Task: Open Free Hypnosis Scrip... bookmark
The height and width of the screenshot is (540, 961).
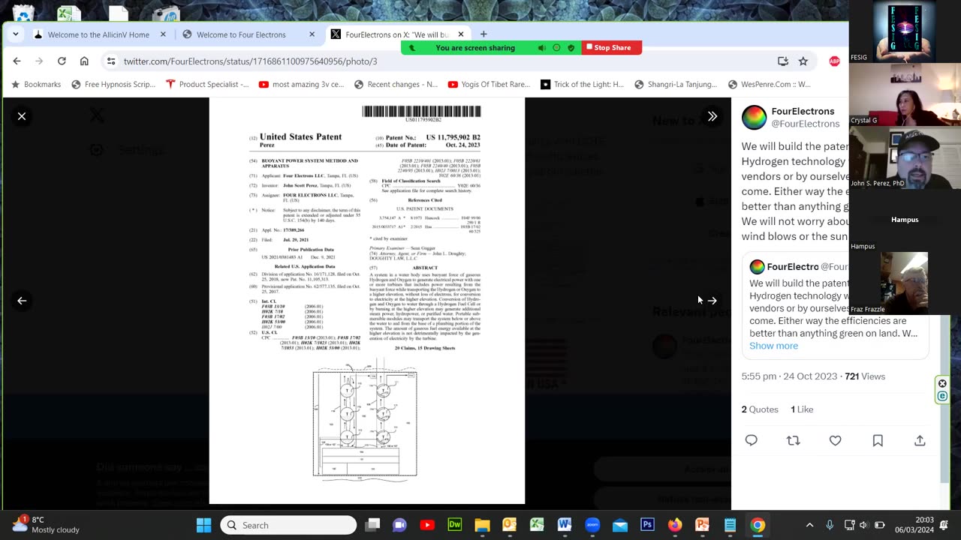Action: point(113,85)
